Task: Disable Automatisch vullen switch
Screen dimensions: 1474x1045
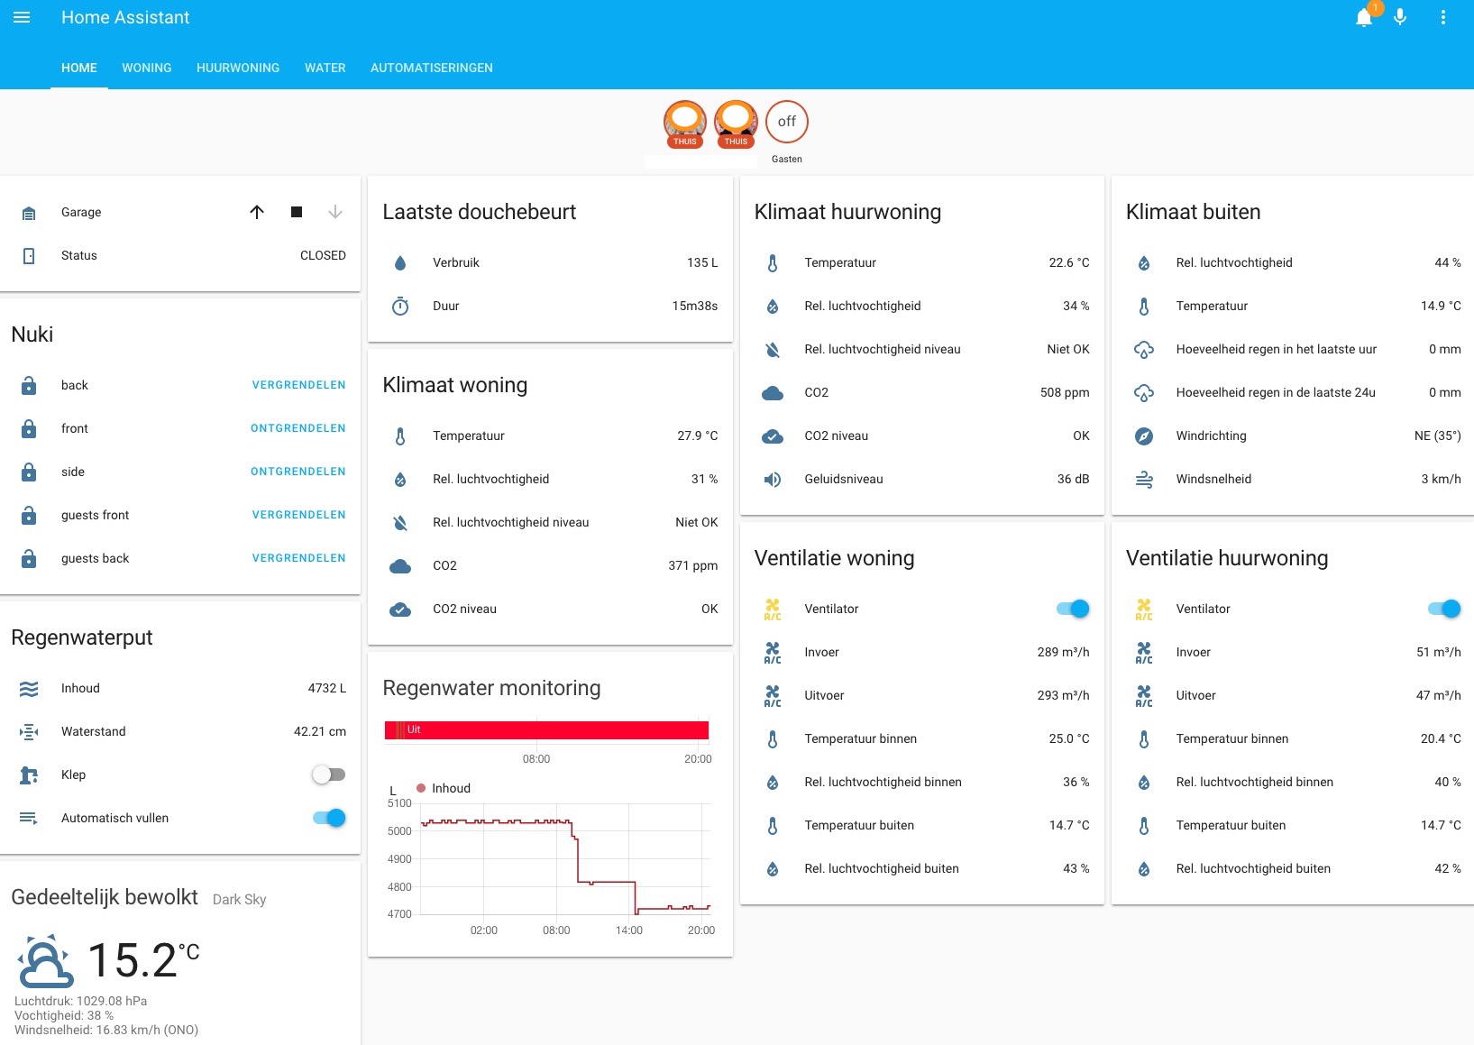Action: pos(329,818)
